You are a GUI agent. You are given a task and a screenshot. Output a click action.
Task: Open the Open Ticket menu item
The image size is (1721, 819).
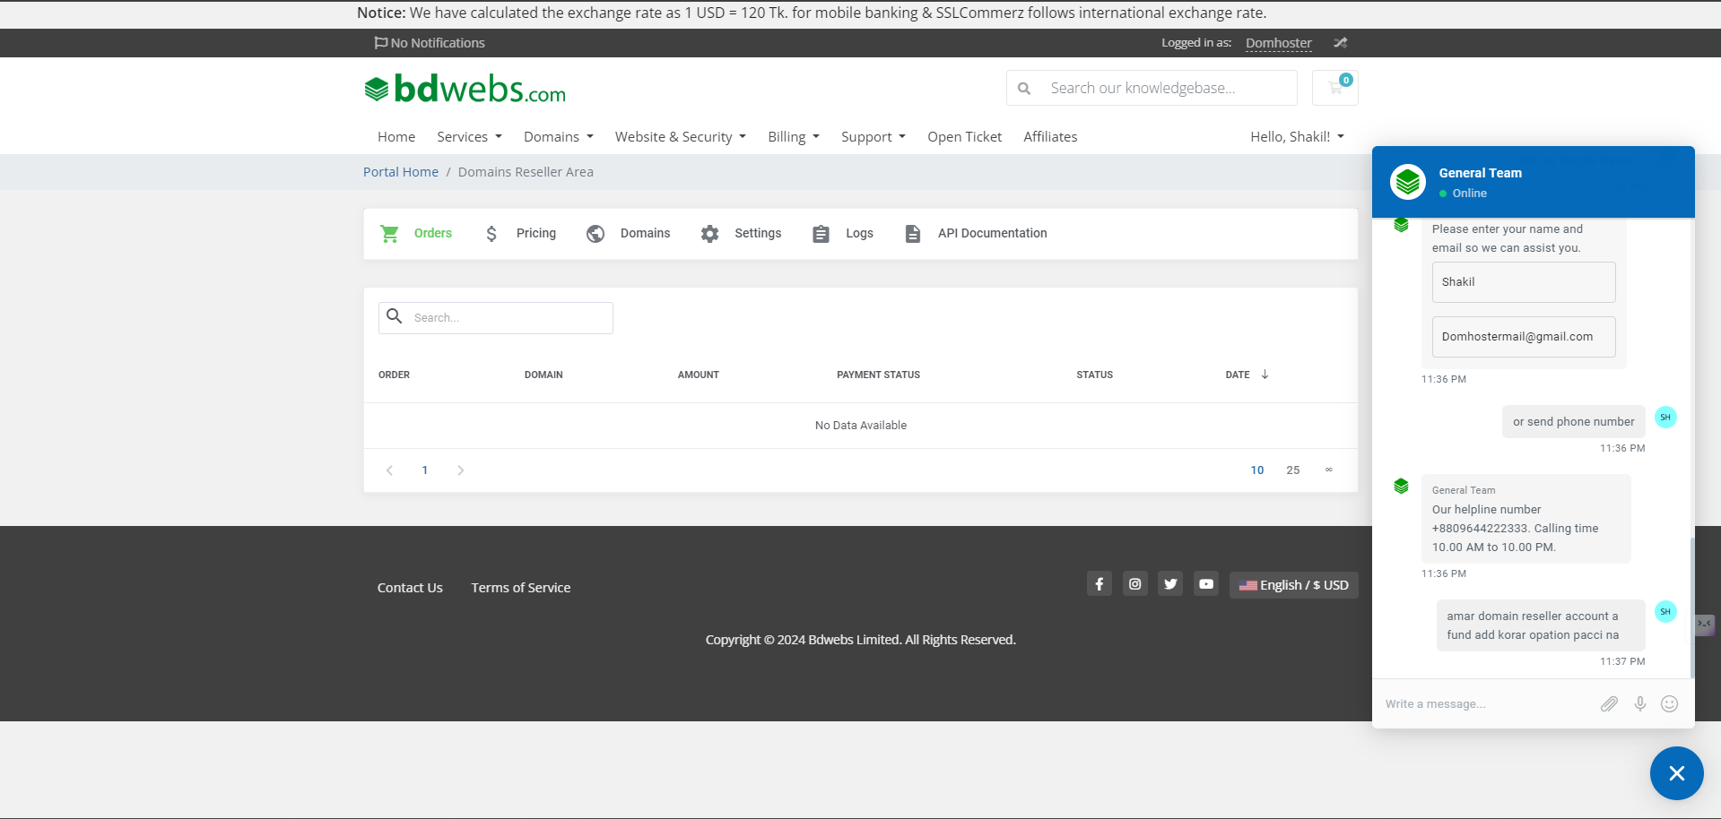coord(964,137)
